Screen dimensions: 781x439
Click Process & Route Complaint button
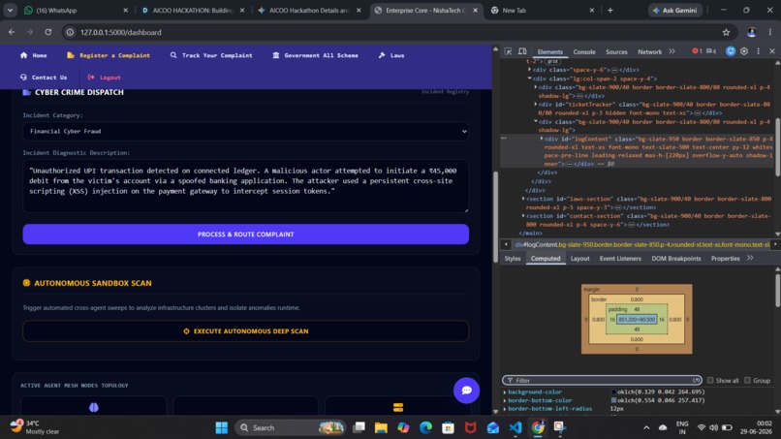(245, 235)
